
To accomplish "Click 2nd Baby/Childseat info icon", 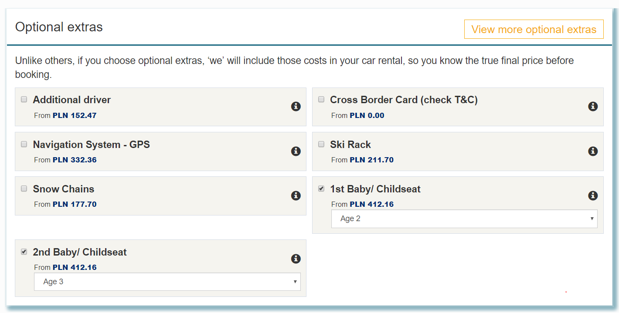I will click(296, 259).
